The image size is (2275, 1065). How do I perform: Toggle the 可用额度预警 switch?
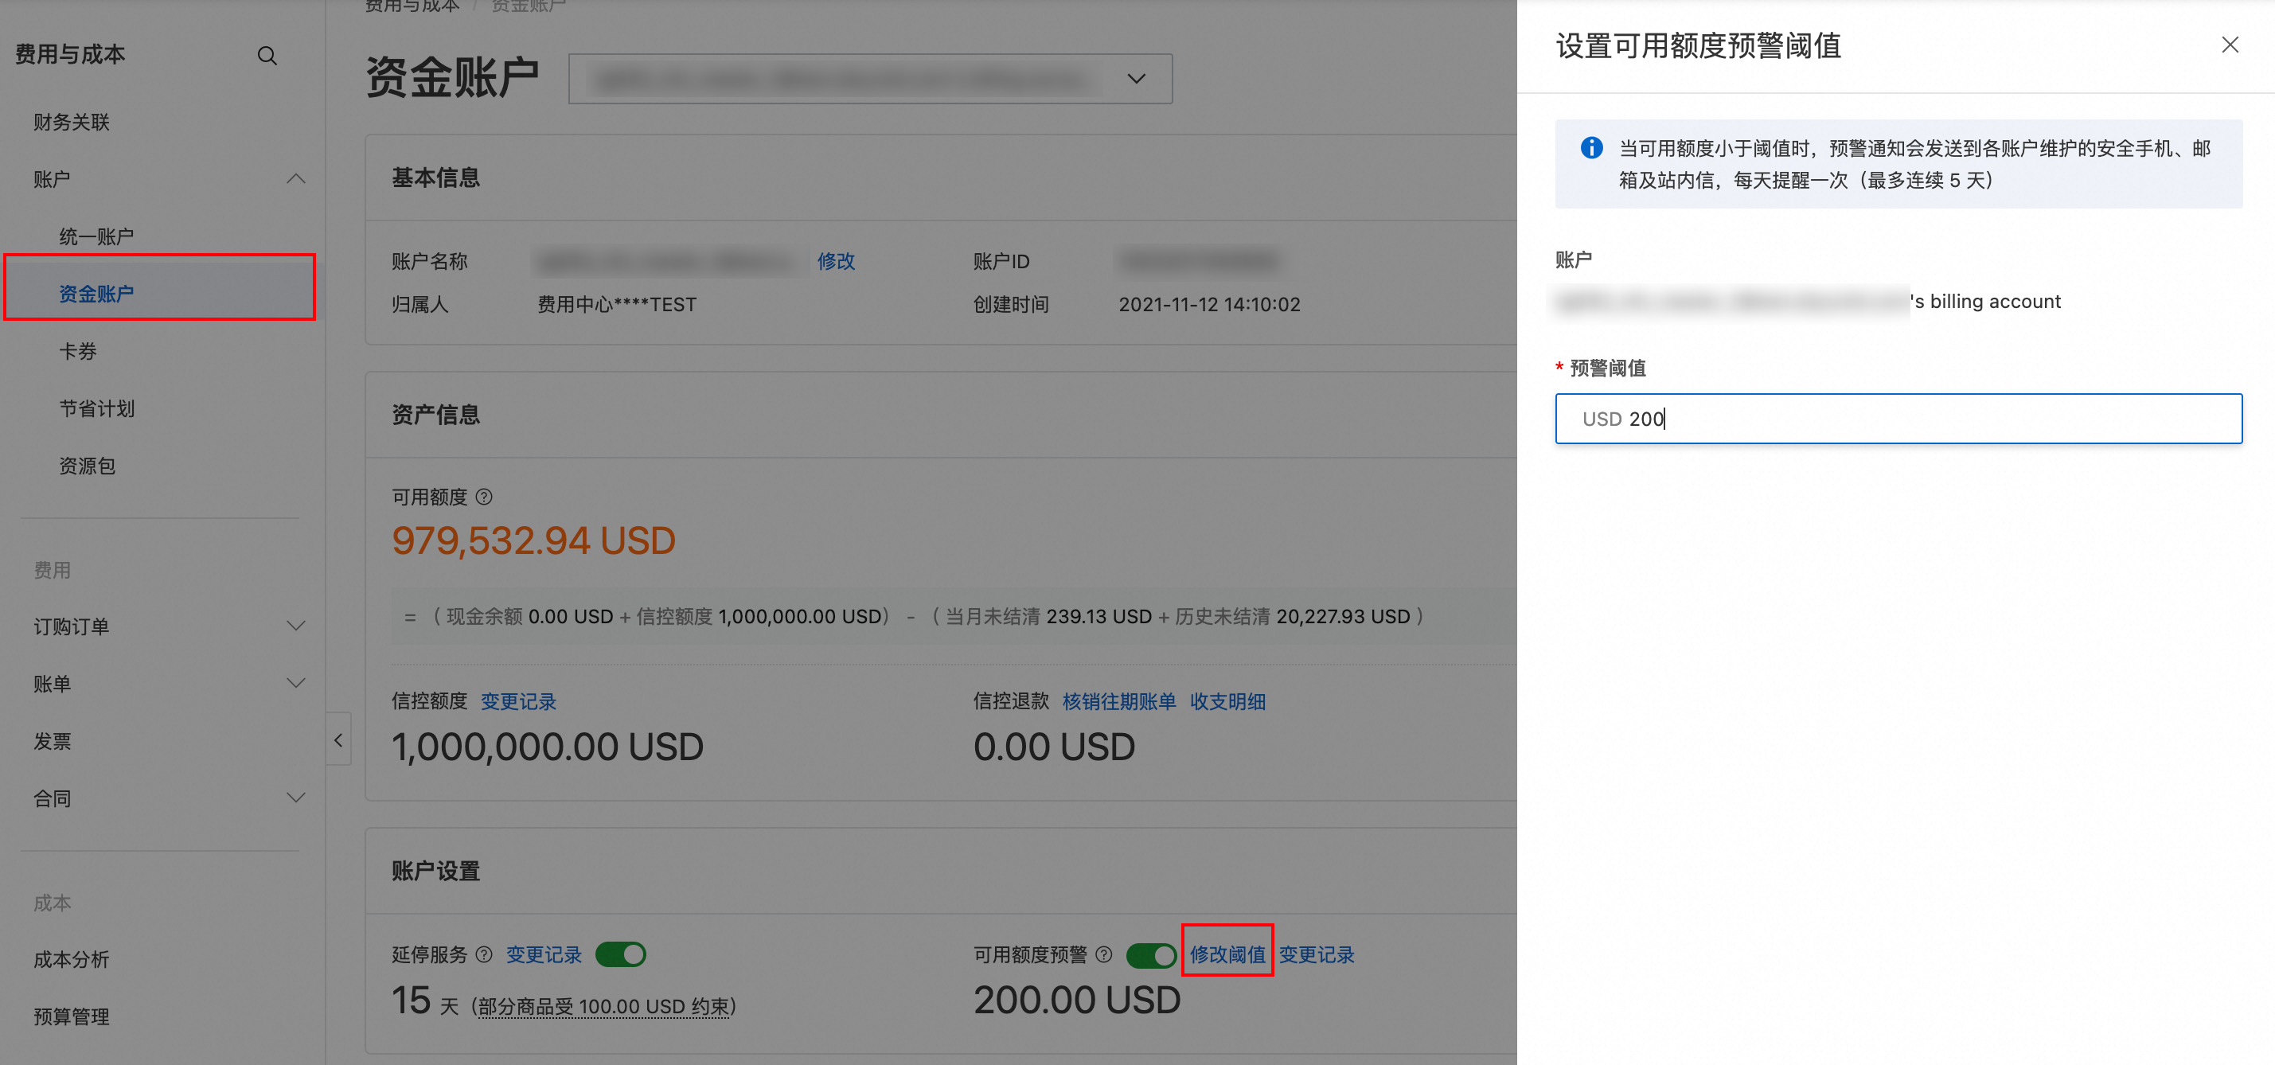(1151, 954)
